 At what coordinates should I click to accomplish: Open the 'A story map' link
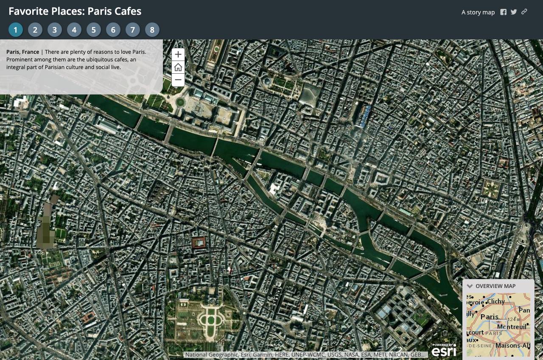[478, 12]
